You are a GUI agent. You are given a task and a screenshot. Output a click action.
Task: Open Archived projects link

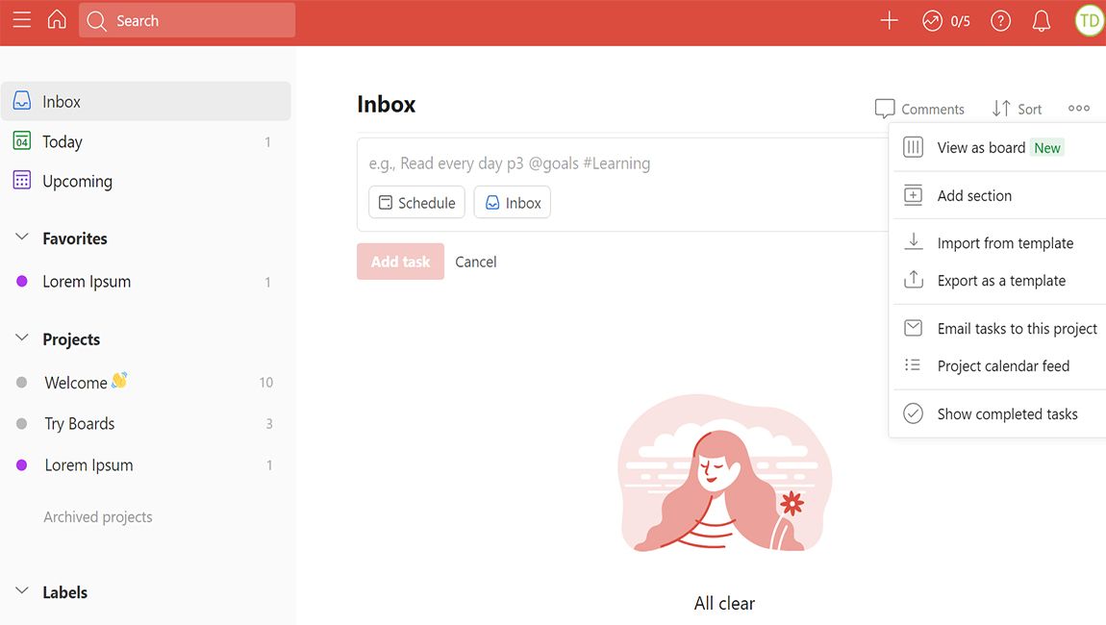pyautogui.click(x=98, y=517)
